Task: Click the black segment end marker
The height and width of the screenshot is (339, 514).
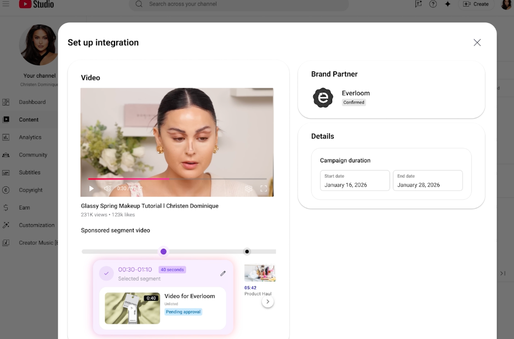Action: [247, 252]
